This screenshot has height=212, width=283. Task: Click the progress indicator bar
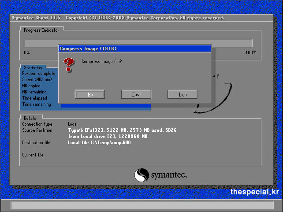click(138, 43)
